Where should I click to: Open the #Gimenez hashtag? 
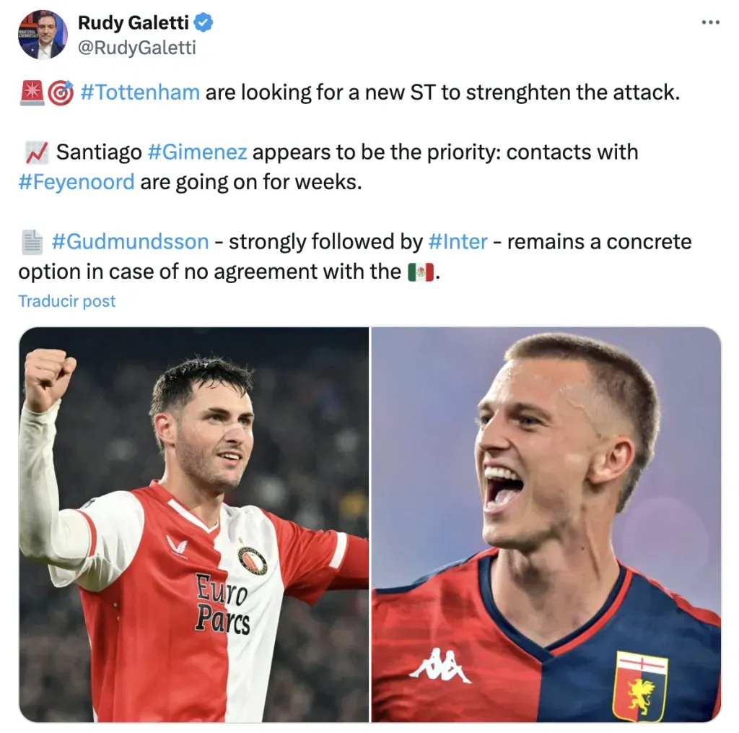coord(197,152)
